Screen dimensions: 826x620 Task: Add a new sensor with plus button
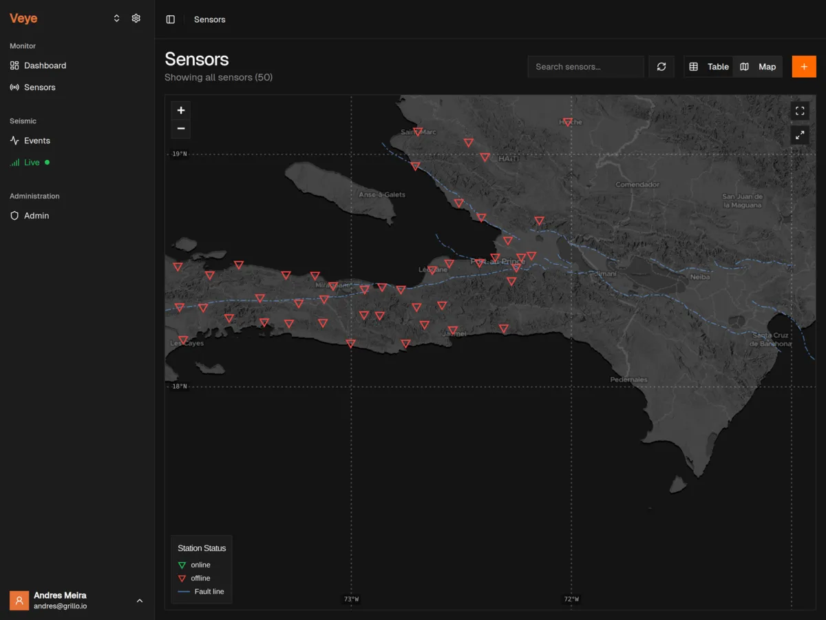(803, 66)
